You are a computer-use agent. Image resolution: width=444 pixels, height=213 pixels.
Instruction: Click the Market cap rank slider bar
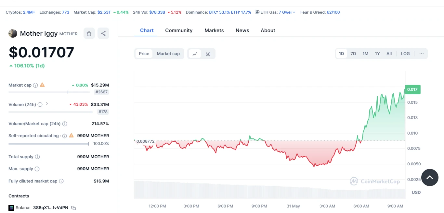(49, 92)
